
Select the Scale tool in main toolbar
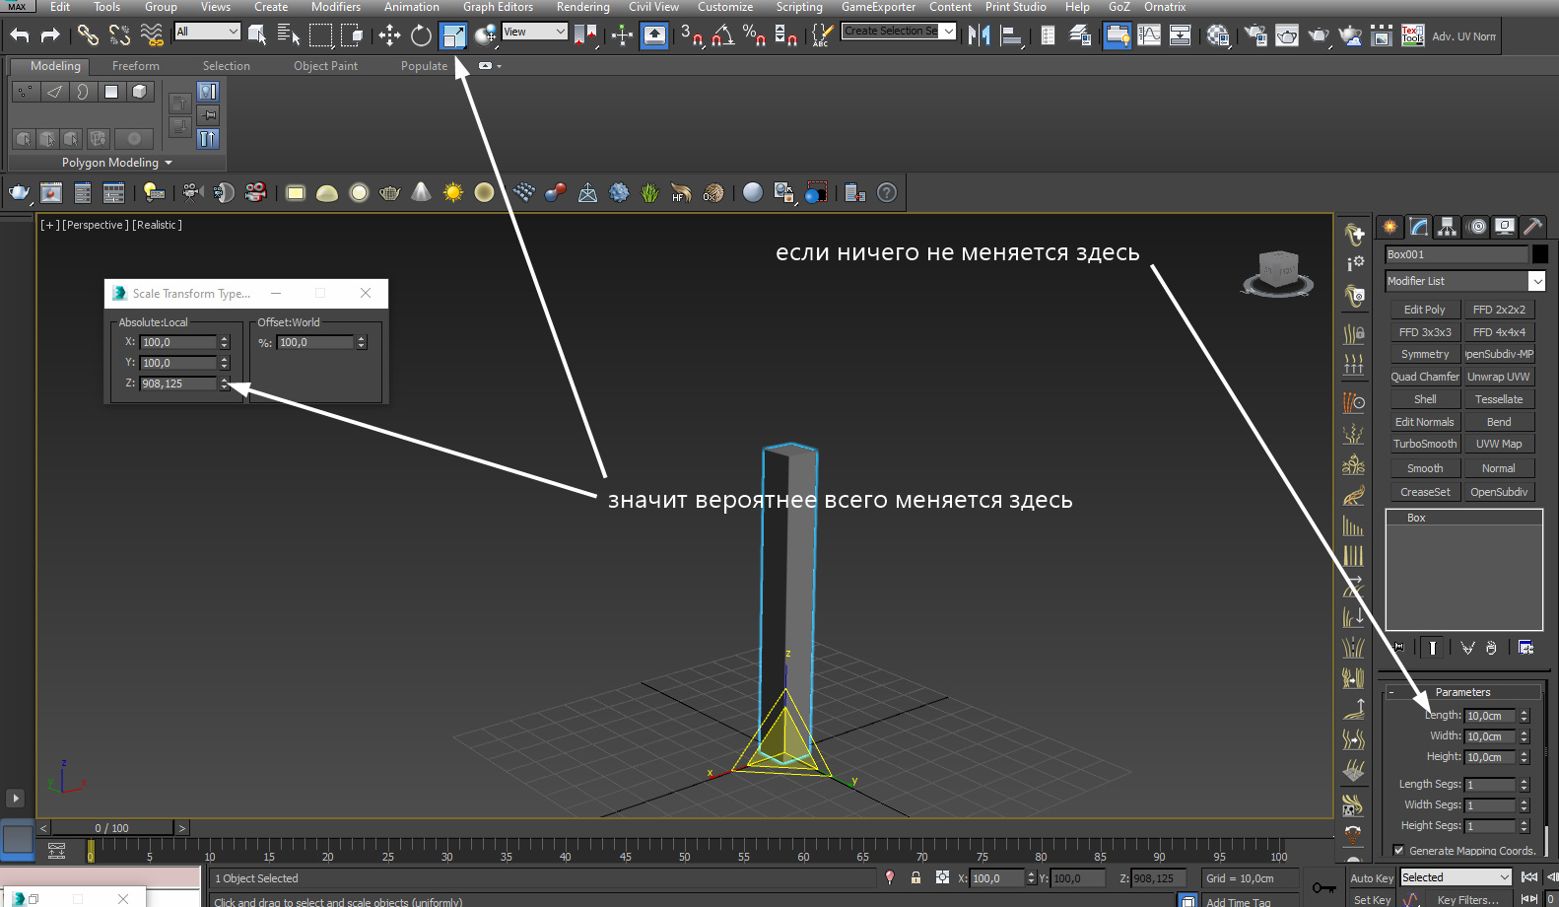[x=453, y=36]
